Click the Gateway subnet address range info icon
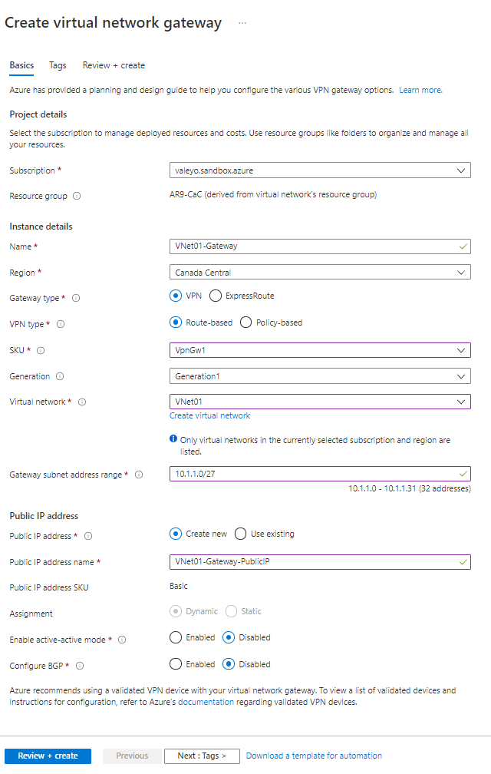Viewport: 491px width, 774px height. [139, 475]
